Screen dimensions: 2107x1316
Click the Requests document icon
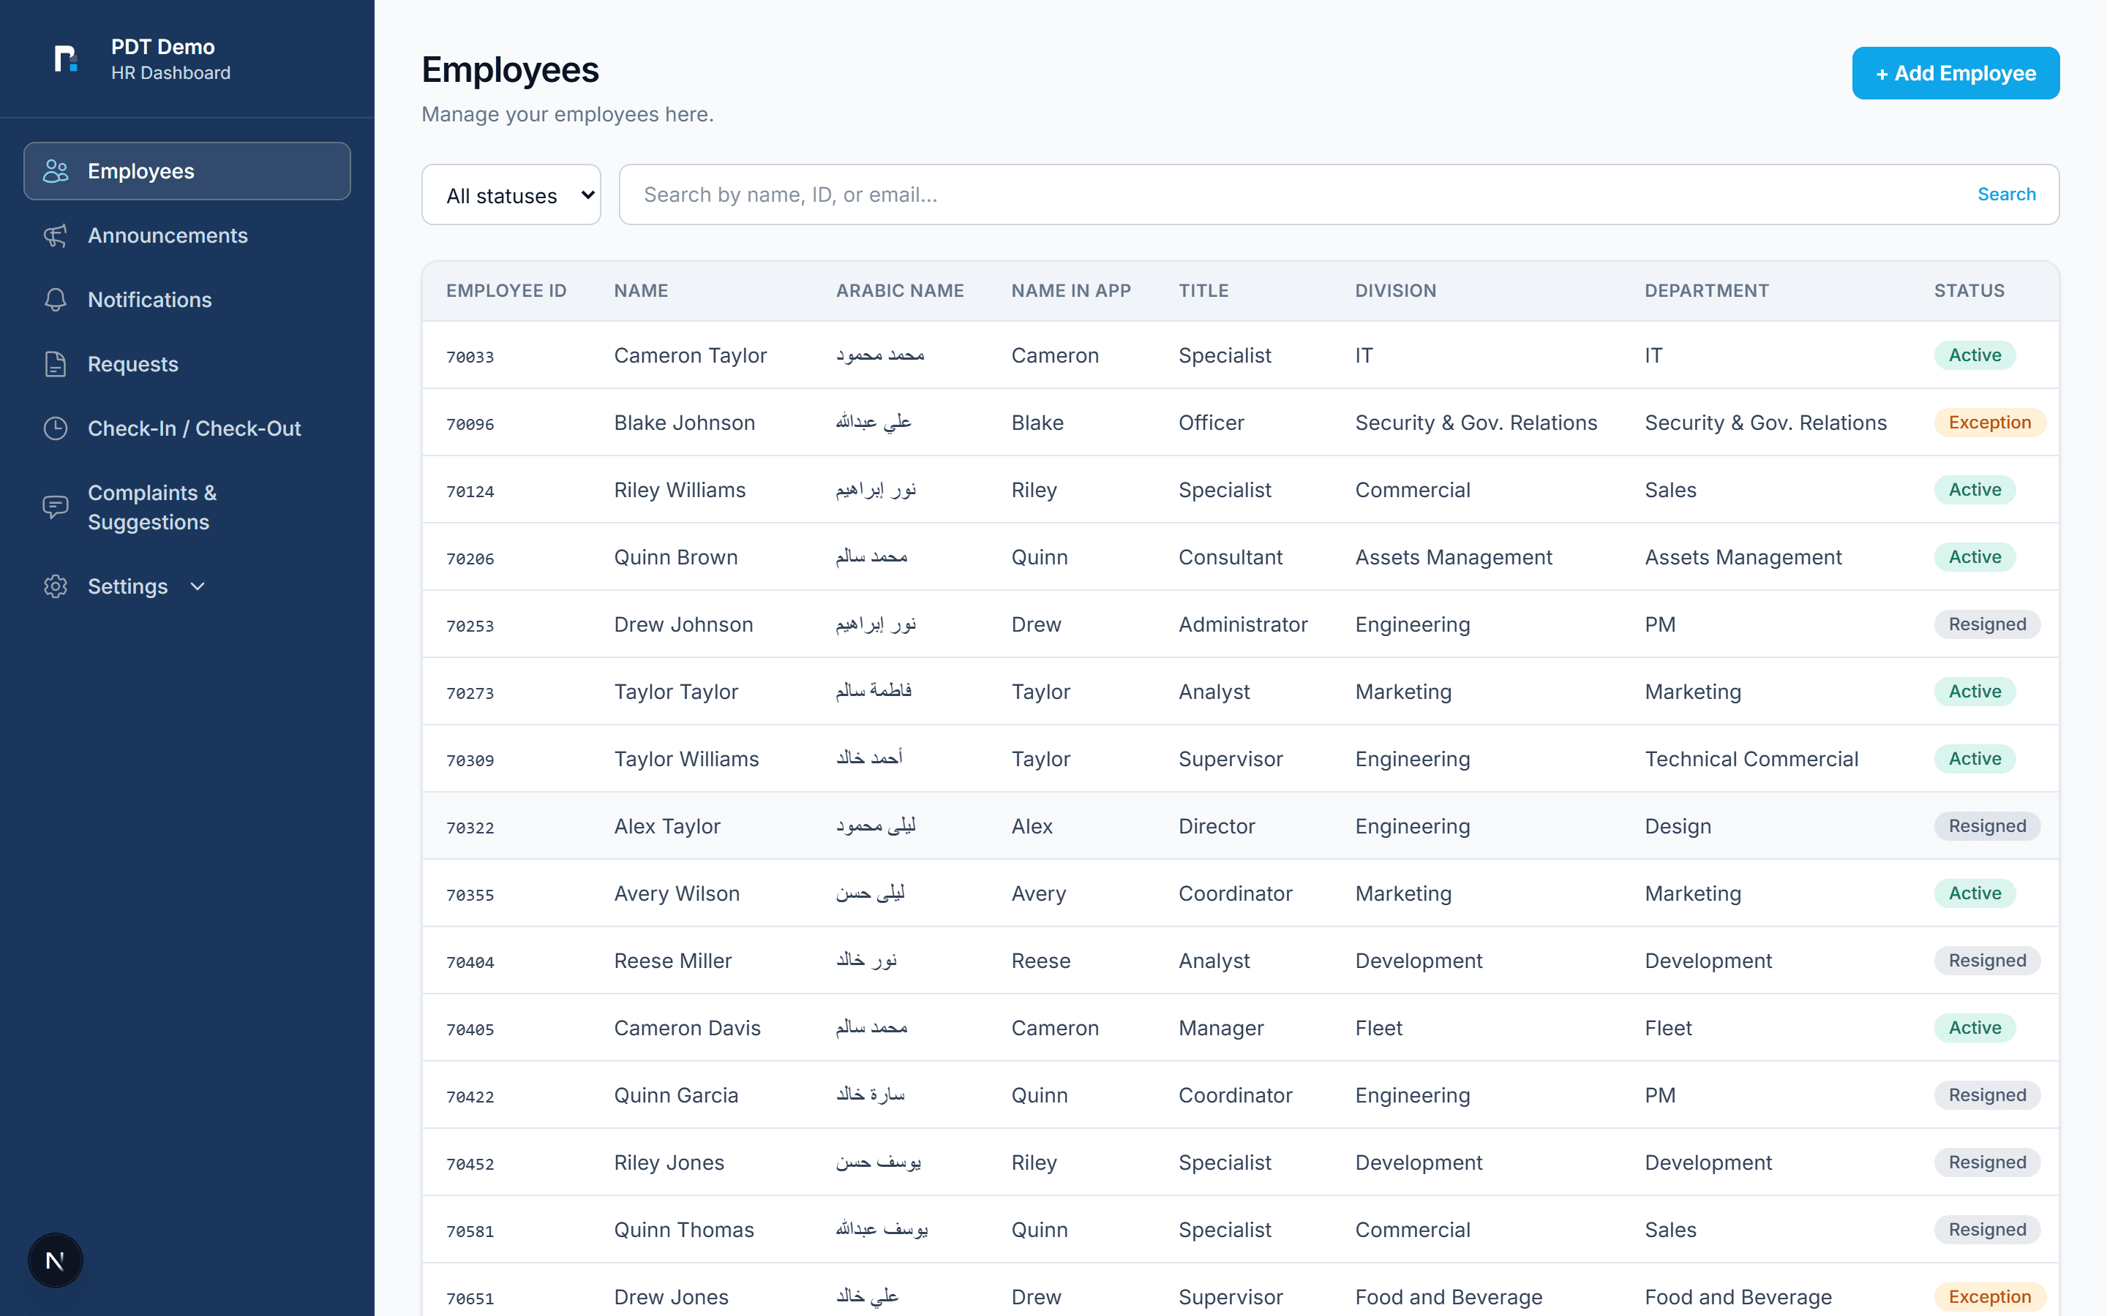[x=56, y=365]
